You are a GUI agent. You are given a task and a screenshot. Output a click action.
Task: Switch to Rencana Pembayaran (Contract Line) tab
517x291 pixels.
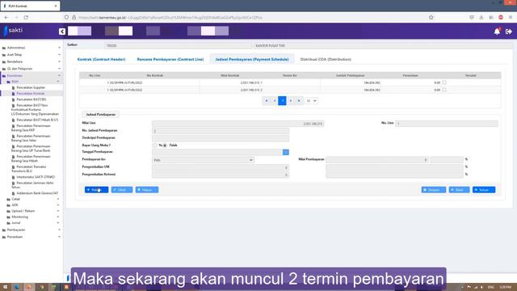pos(170,59)
